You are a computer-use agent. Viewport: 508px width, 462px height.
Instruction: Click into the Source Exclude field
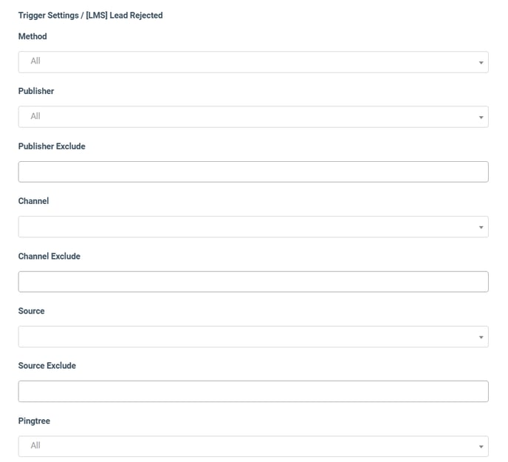[x=253, y=391]
